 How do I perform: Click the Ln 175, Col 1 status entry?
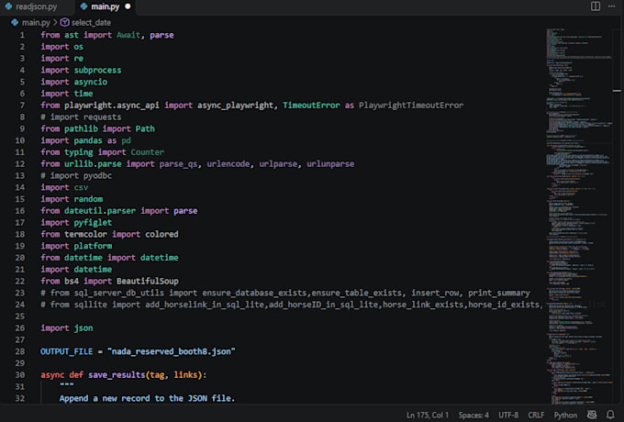[427, 416]
